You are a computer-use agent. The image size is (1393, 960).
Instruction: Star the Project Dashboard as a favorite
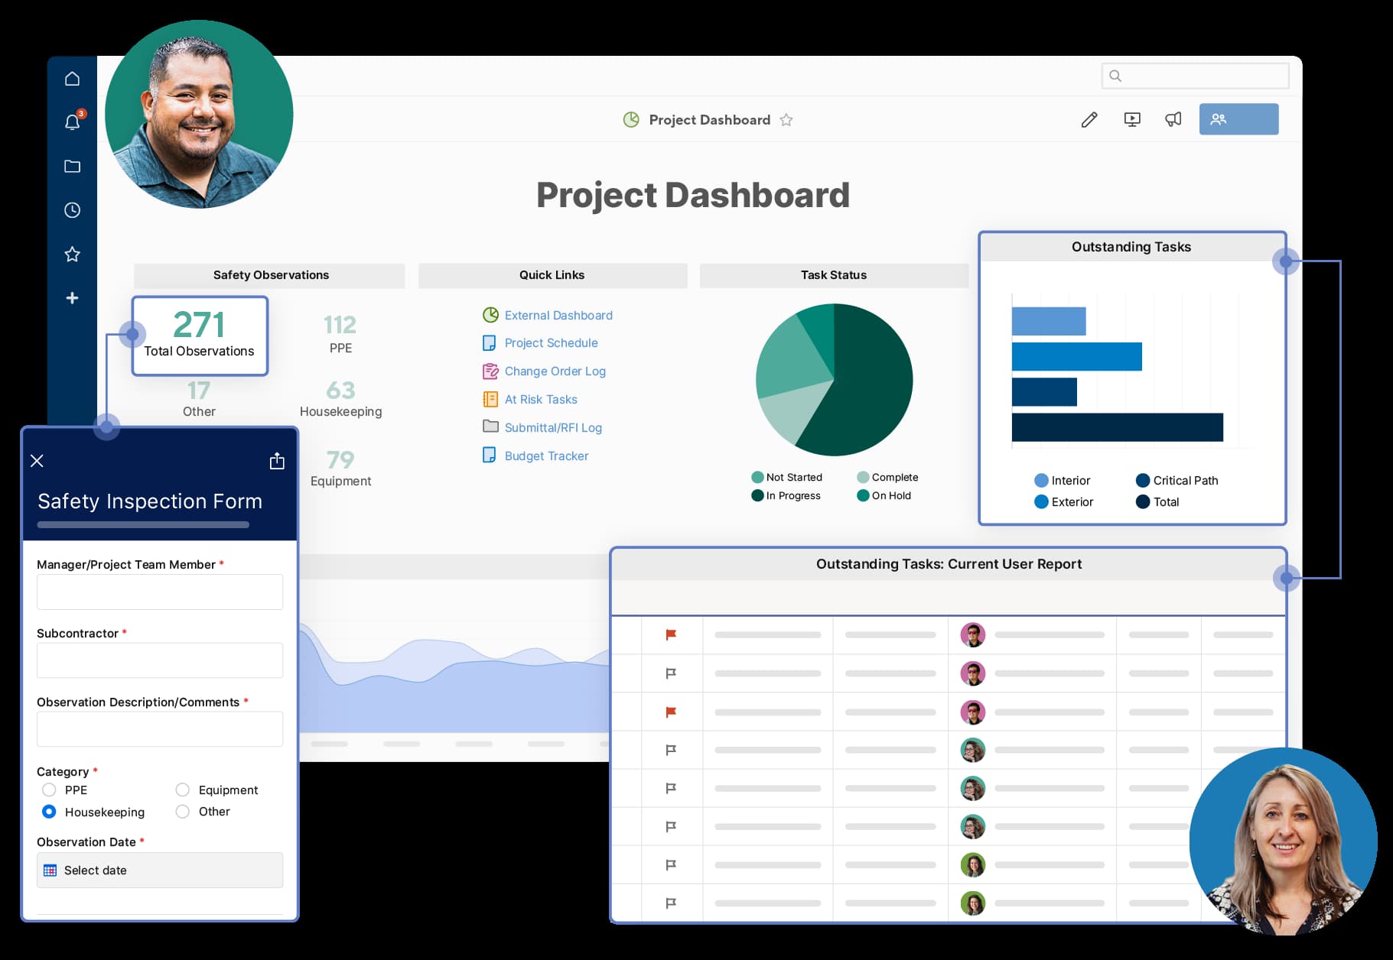click(x=786, y=119)
